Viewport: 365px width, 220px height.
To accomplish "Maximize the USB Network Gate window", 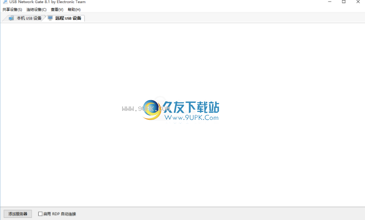I will pos(344,2).
